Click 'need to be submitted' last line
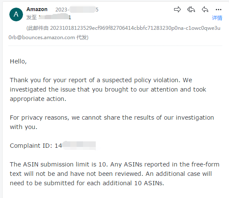The height and width of the screenshot is (198, 229). click(87, 183)
